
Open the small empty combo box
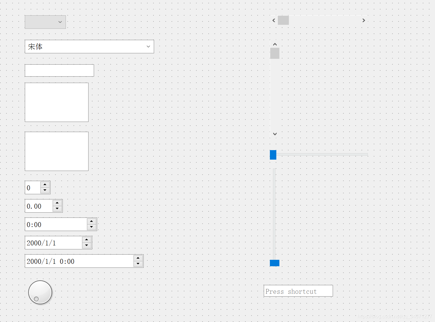45,22
